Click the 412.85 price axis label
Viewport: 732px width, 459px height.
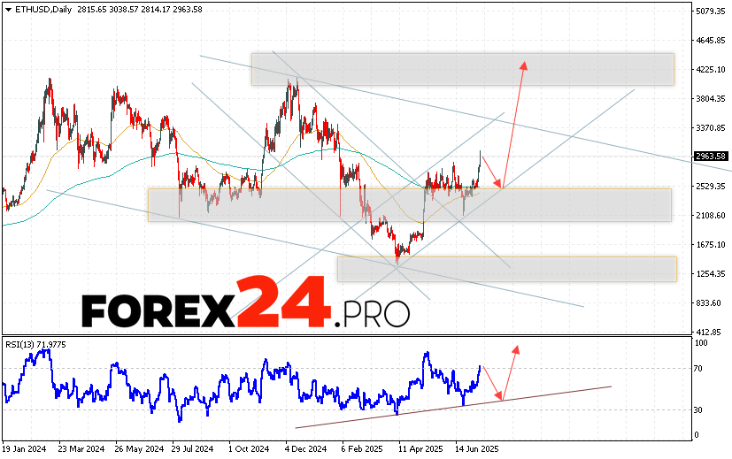709,332
